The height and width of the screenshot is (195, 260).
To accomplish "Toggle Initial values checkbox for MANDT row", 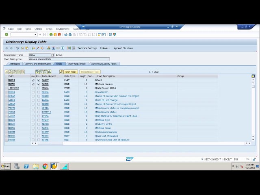I will point(39,80).
